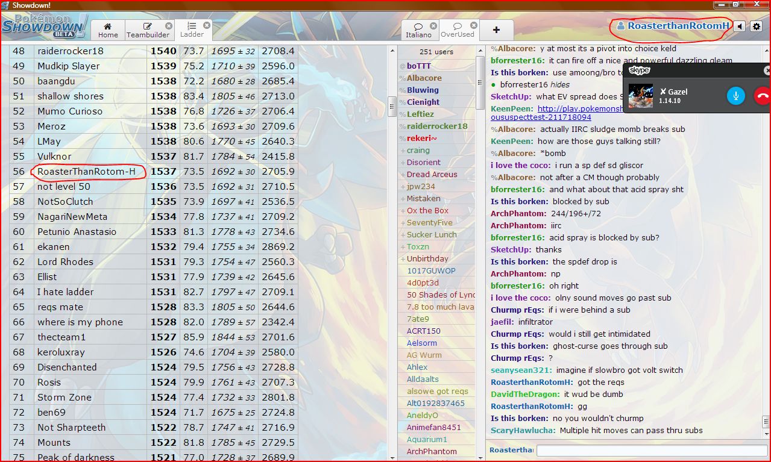Image resolution: width=771 pixels, height=462 pixels.
Task: Open the gear options menu
Action: [757, 27]
